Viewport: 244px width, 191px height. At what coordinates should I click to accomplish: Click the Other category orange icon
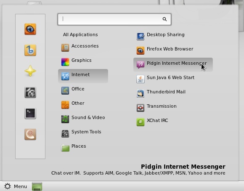tap(65, 105)
